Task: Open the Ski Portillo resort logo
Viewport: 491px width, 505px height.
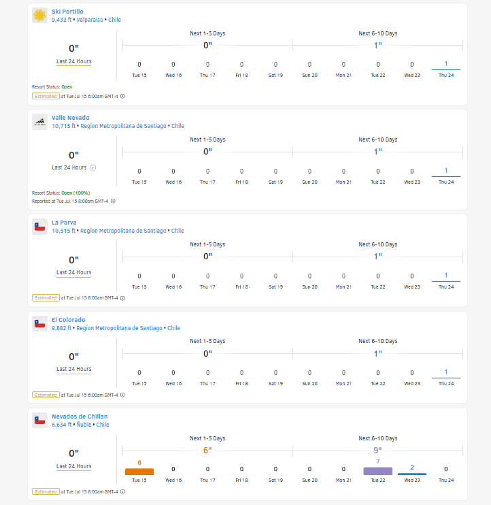Action: pyautogui.click(x=40, y=16)
